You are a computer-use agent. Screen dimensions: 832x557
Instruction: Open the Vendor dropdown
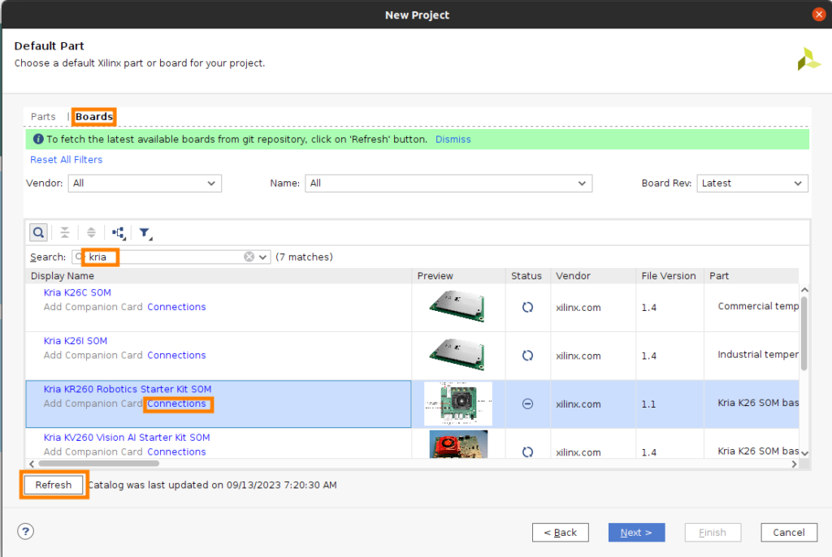pyautogui.click(x=145, y=183)
